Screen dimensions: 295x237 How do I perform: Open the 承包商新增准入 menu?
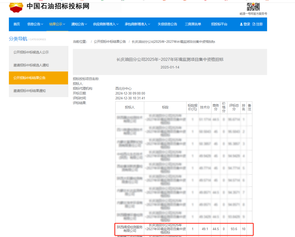[136, 24]
